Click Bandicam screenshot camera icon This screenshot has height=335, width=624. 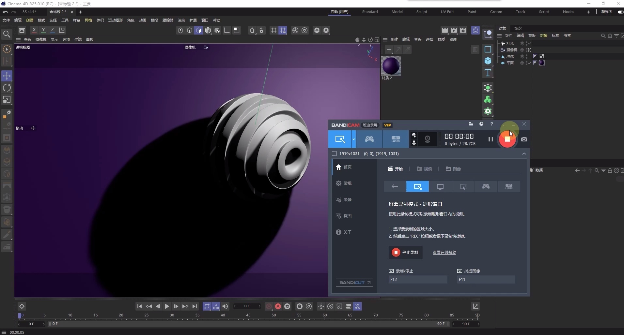tap(524, 139)
